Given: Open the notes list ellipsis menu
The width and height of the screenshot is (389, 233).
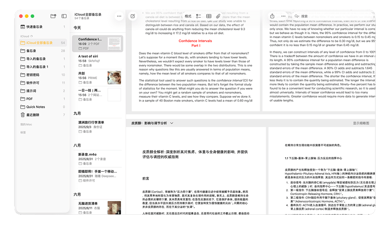Looking at the screenshot, I should click(x=119, y=16).
